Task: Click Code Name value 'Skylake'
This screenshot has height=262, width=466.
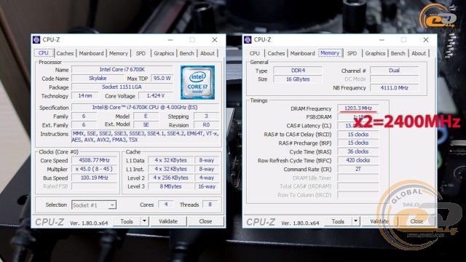Action: pos(98,79)
